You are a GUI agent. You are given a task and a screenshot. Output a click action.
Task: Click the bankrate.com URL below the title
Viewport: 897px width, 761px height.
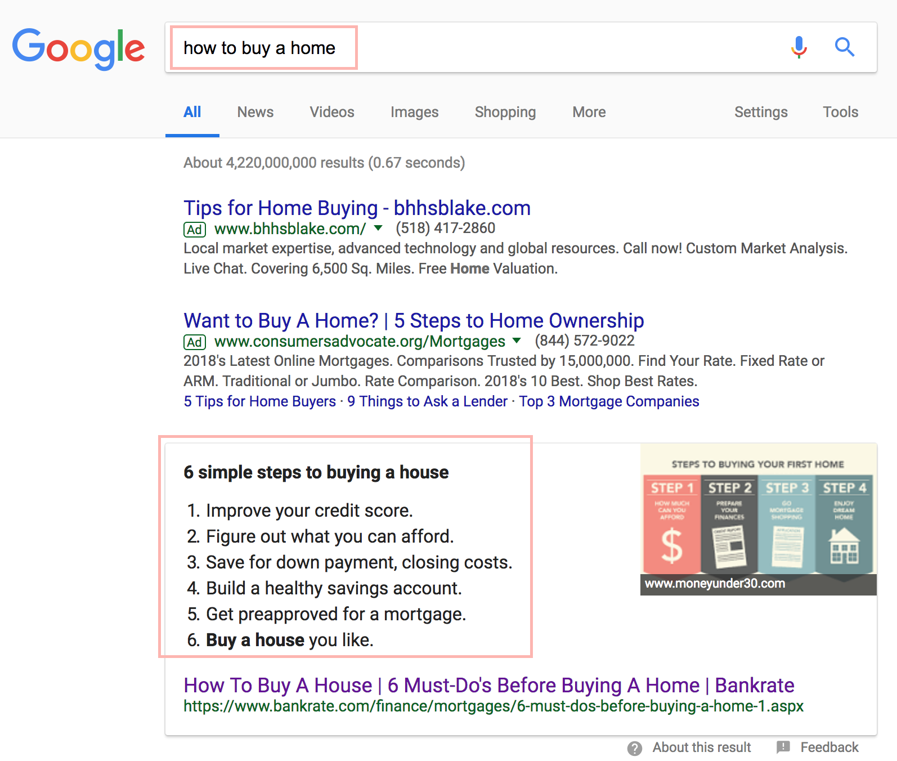[494, 706]
